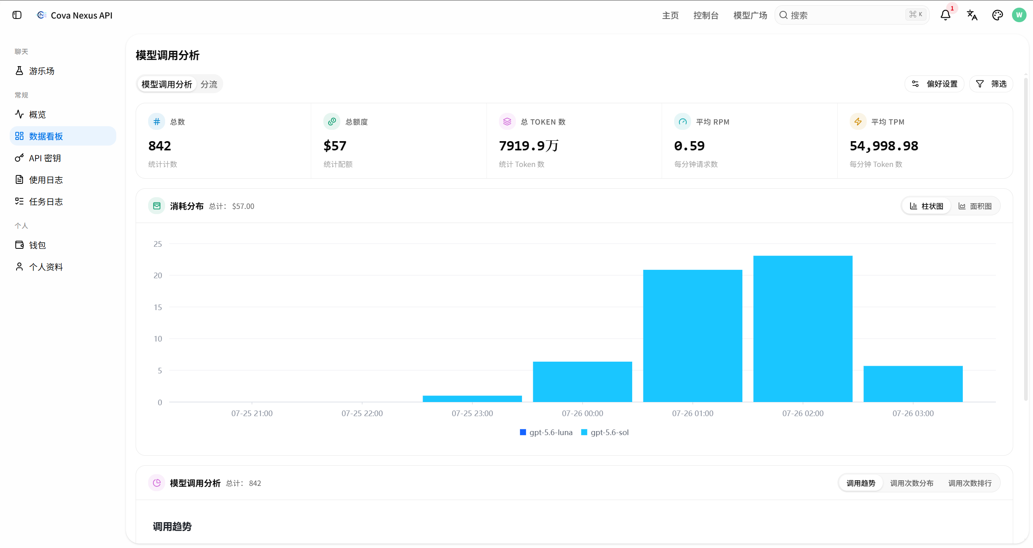The height and width of the screenshot is (548, 1033).
Task: Go to 模型广场 in the top navigation
Action: coord(750,15)
